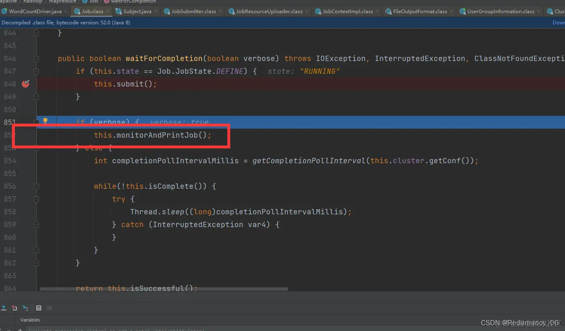Click the file icon on JobSubmitter.class tab
The width and height of the screenshot is (565, 331).
click(x=167, y=12)
